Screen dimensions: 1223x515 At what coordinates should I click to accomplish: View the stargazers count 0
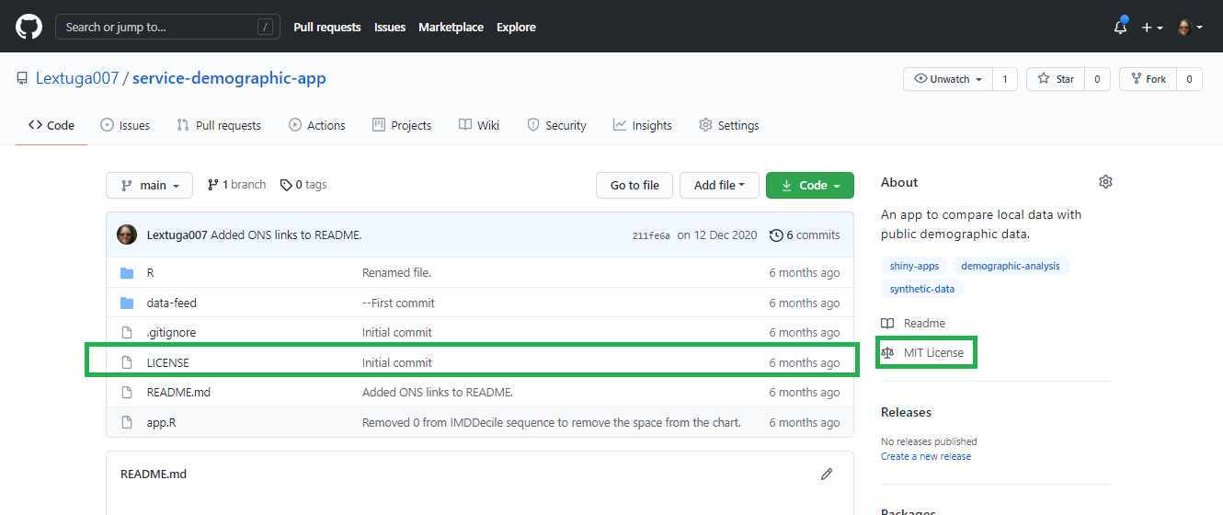click(1097, 79)
